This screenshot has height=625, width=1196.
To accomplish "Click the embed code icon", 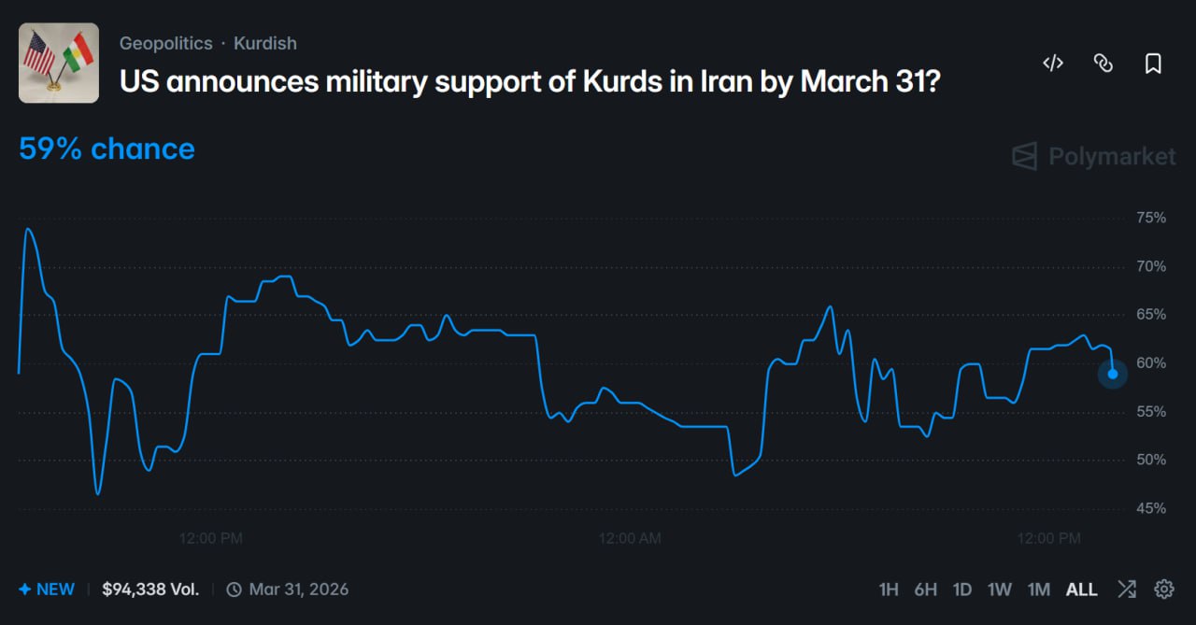I will click(1053, 64).
